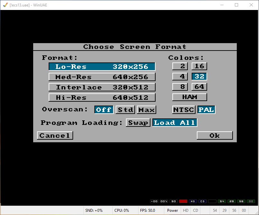The image size is (259, 215).
Task: Select 64 colors option
Action: click(199, 87)
